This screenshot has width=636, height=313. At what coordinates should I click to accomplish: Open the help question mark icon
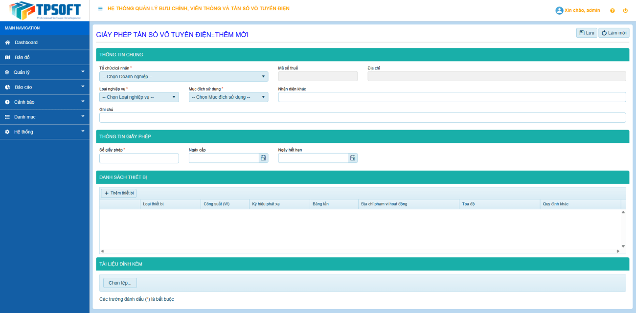[x=612, y=11]
